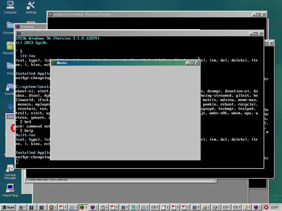Click the Blocks window title text
The height and width of the screenshot is (211, 282).
coord(62,63)
